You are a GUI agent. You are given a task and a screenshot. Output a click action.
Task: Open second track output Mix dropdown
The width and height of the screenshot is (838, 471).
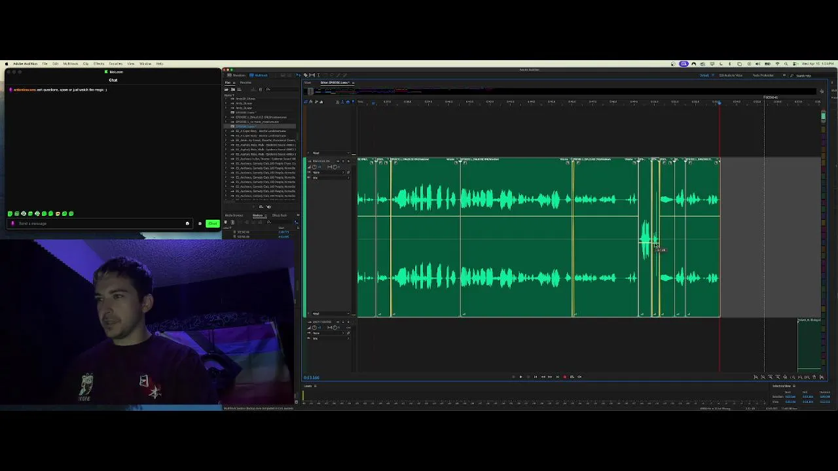331,338
